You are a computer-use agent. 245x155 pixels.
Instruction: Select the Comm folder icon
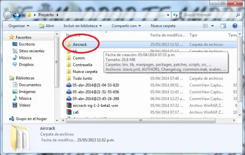tap(69, 58)
